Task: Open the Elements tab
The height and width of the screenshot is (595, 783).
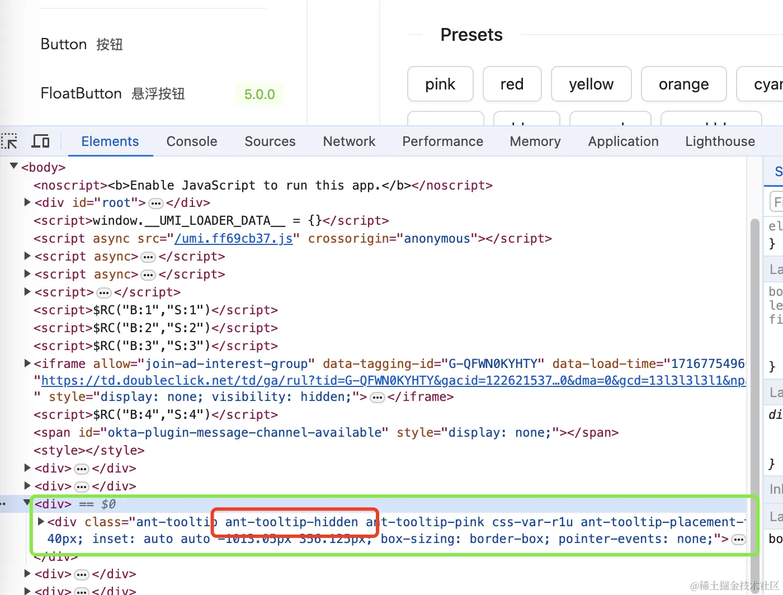Action: (110, 141)
